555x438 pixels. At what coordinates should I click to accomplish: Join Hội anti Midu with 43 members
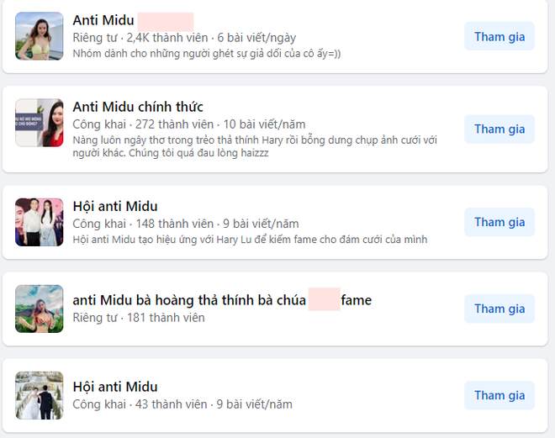[499, 395]
